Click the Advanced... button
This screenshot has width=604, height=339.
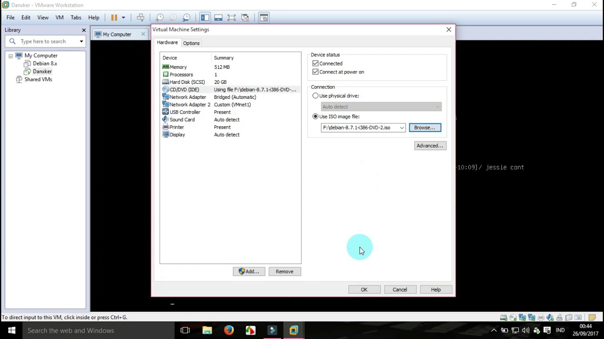[x=429, y=145]
